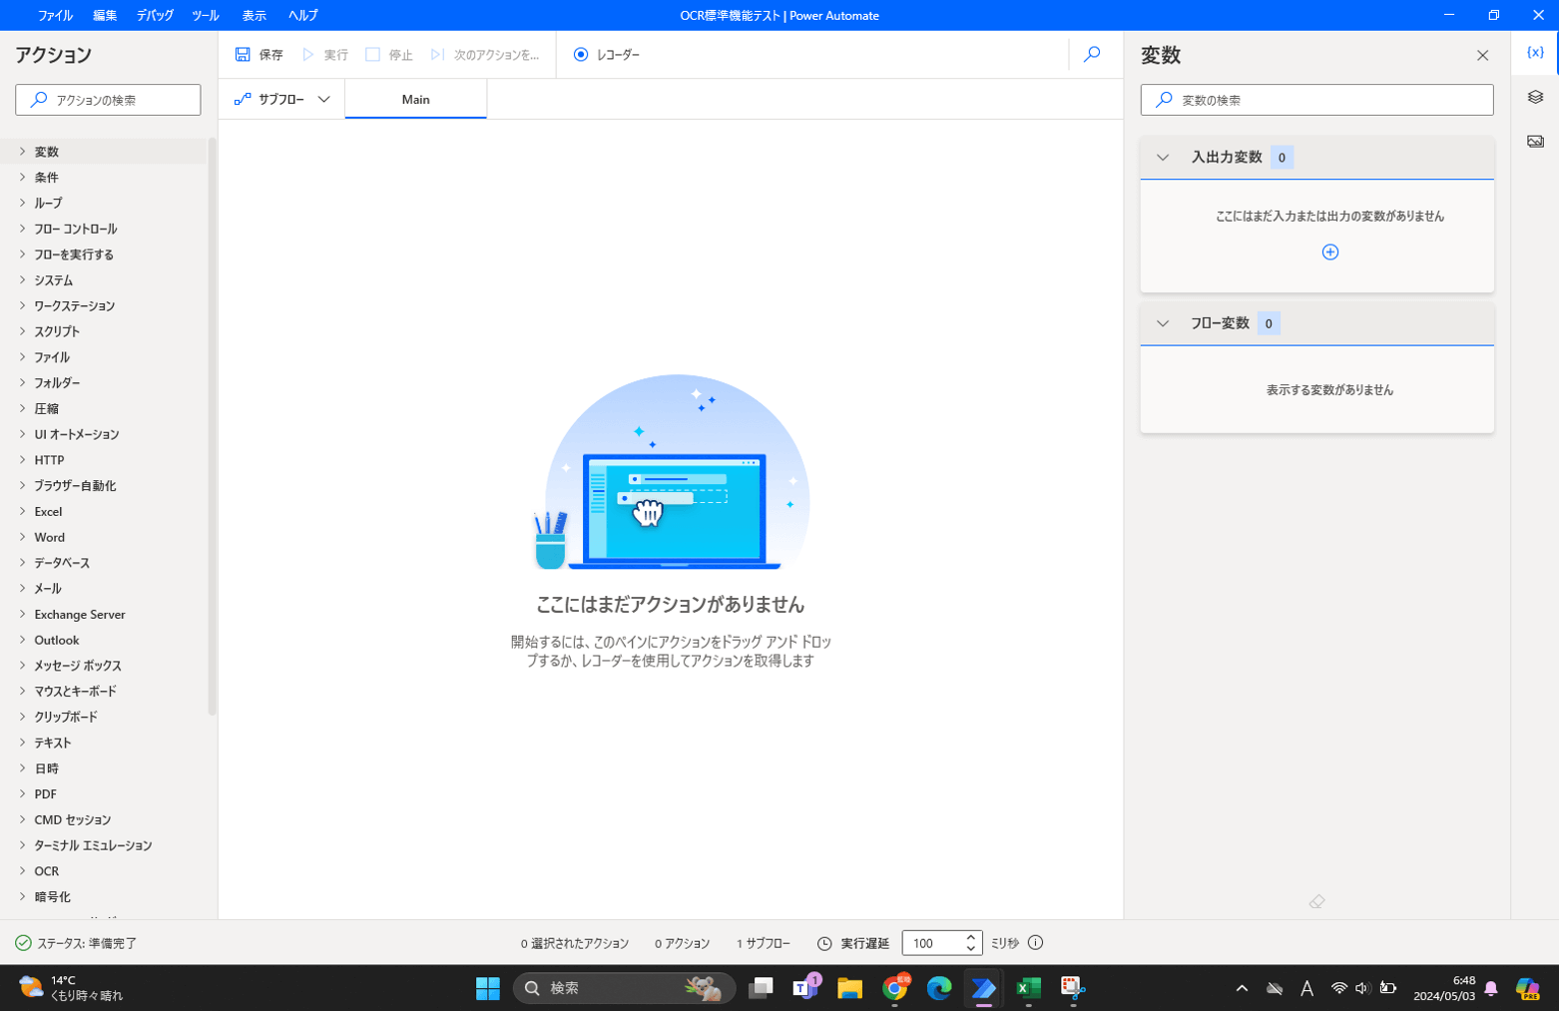The image size is (1559, 1011).
Task: Open the {x} variables pane icon
Action: [1535, 53]
